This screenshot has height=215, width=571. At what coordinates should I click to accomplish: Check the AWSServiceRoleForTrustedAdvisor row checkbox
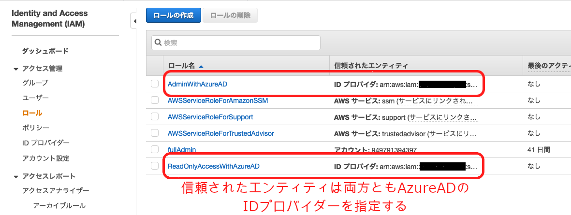coord(155,133)
